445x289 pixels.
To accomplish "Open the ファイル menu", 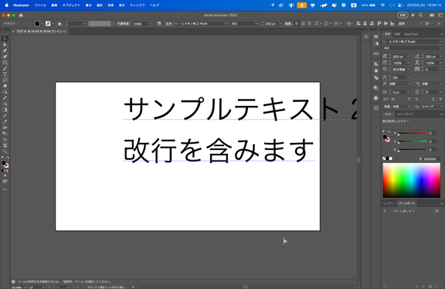I will 40,5.
